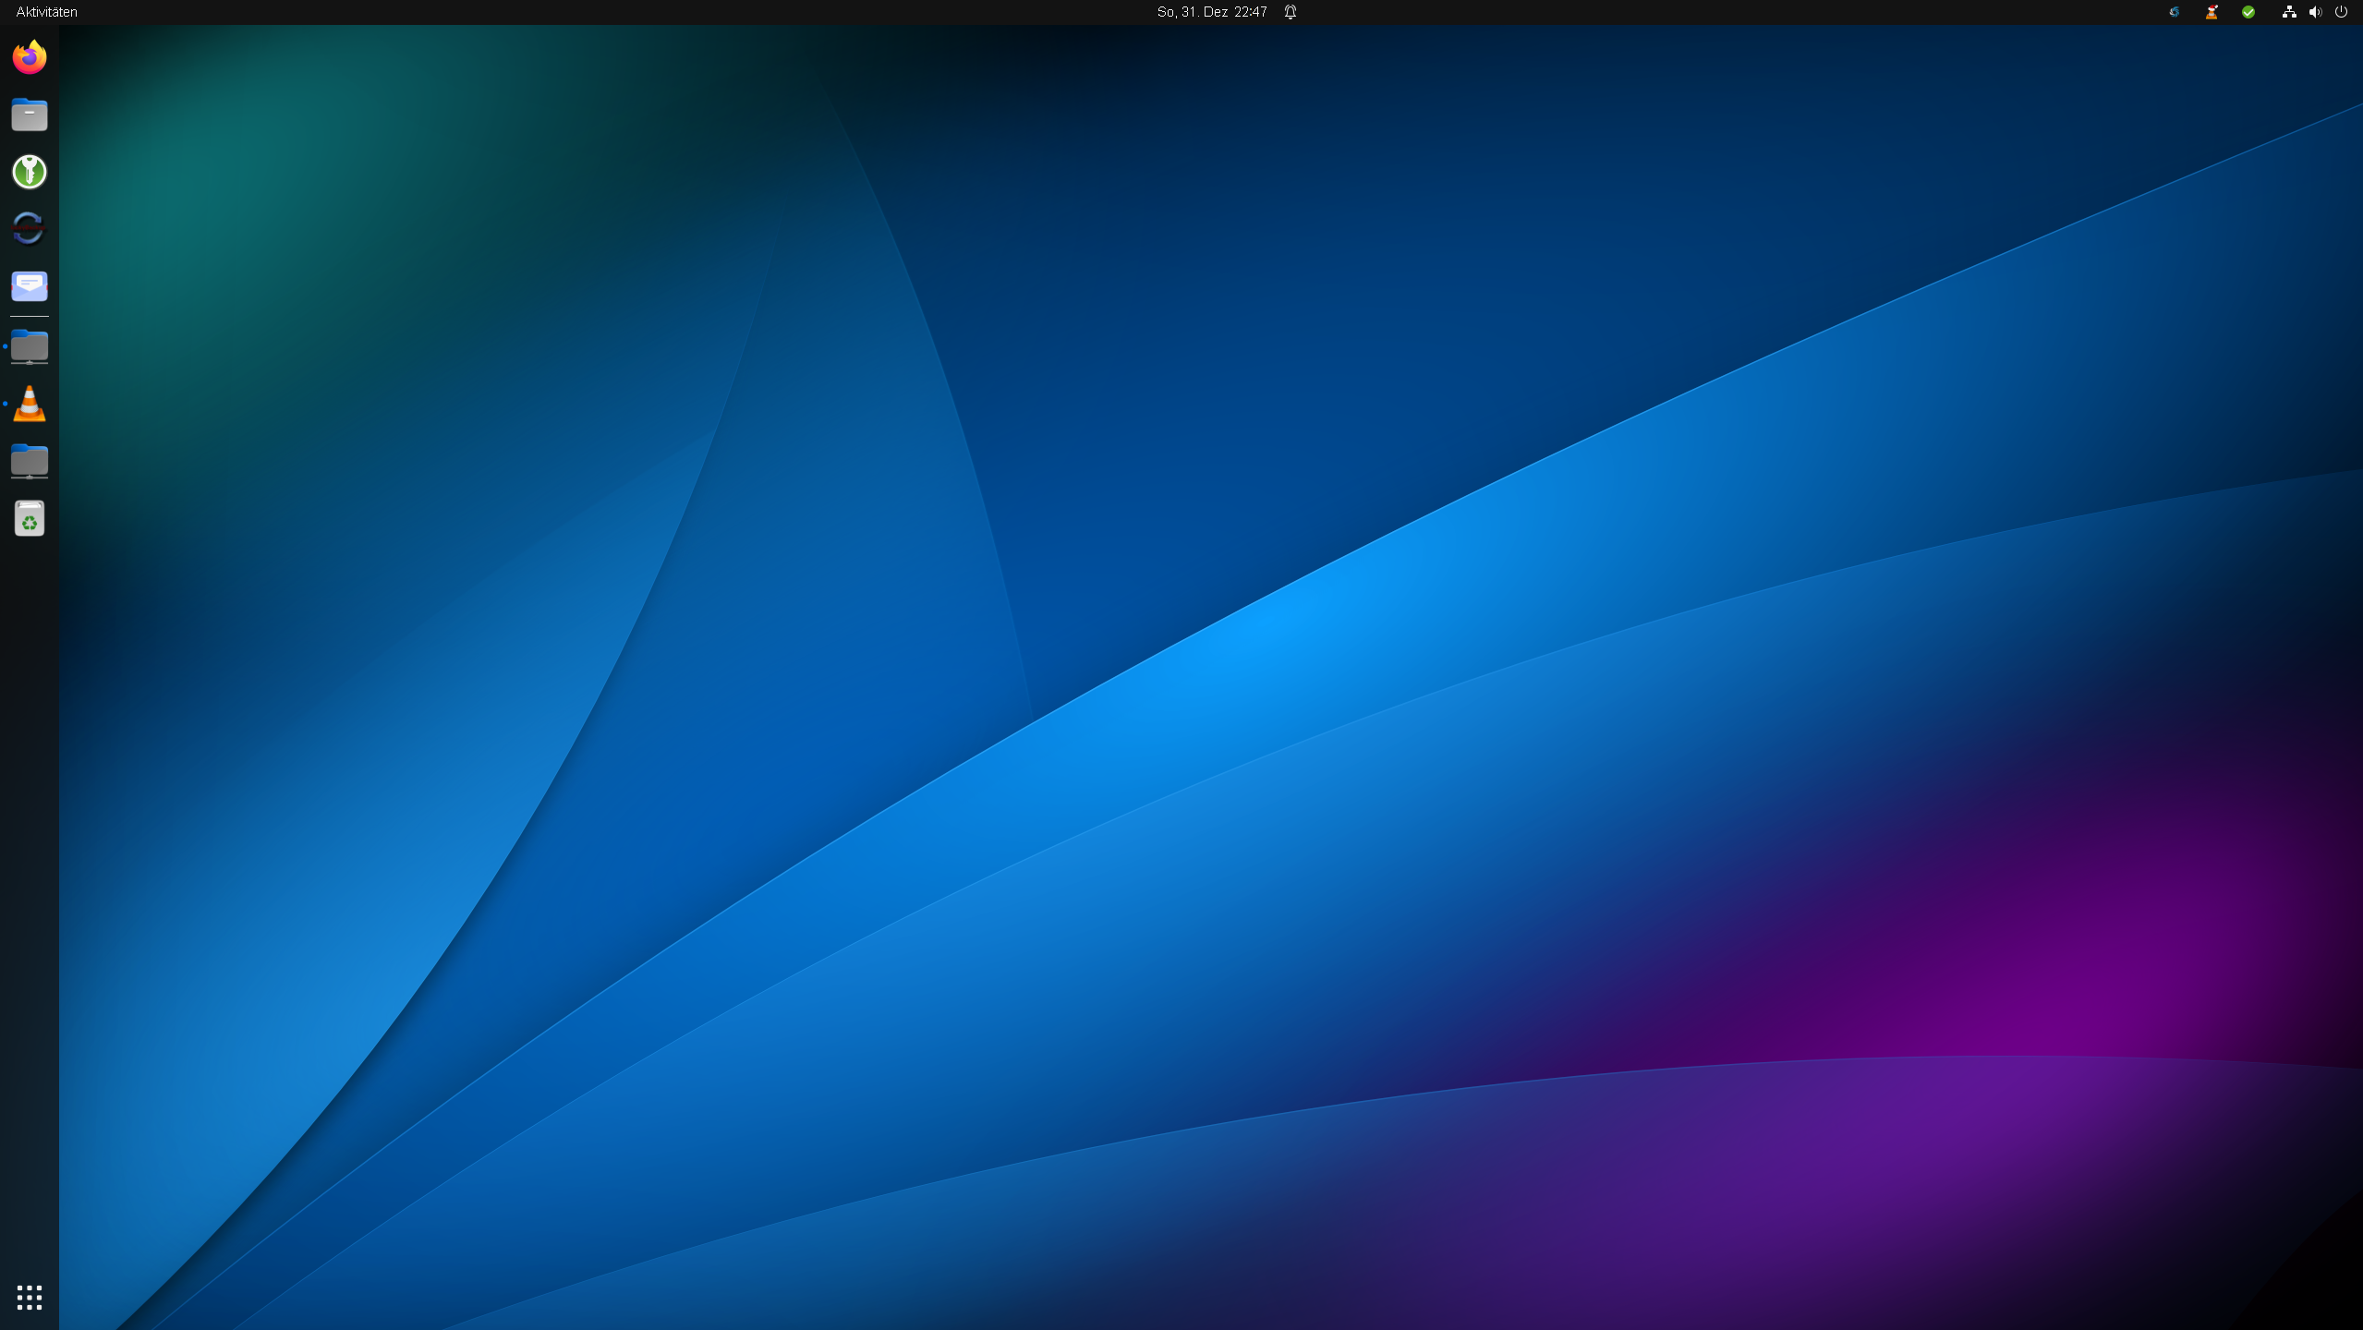Open wired network indicator in top bar

click(x=2289, y=12)
